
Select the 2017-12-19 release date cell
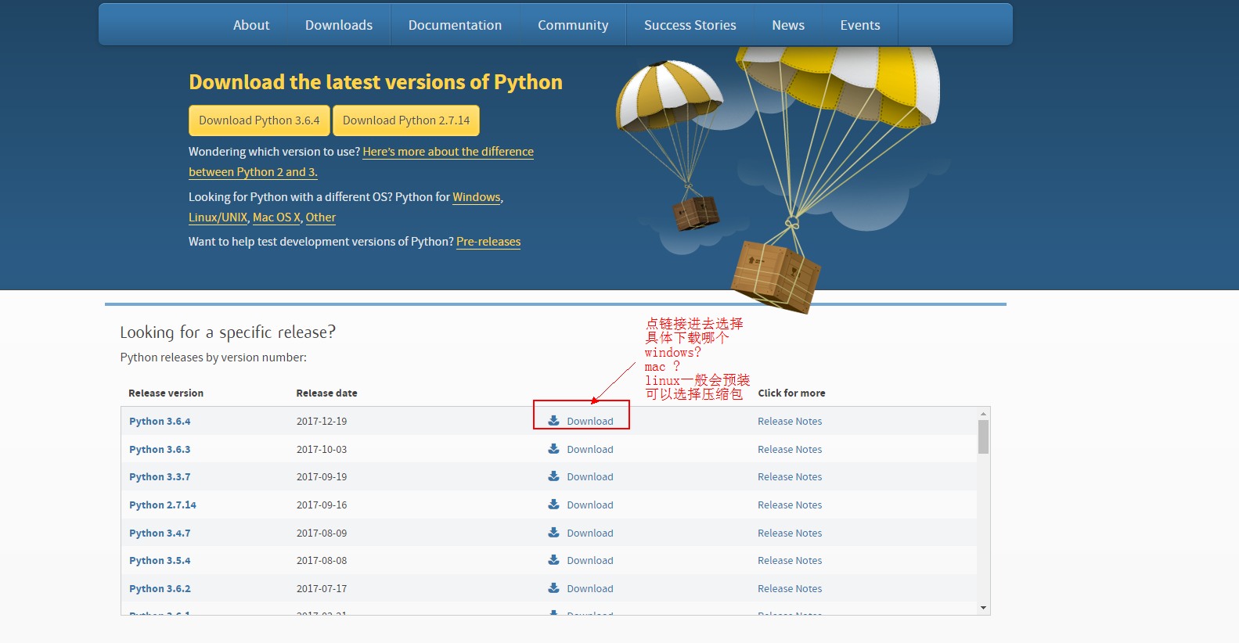pyautogui.click(x=322, y=421)
